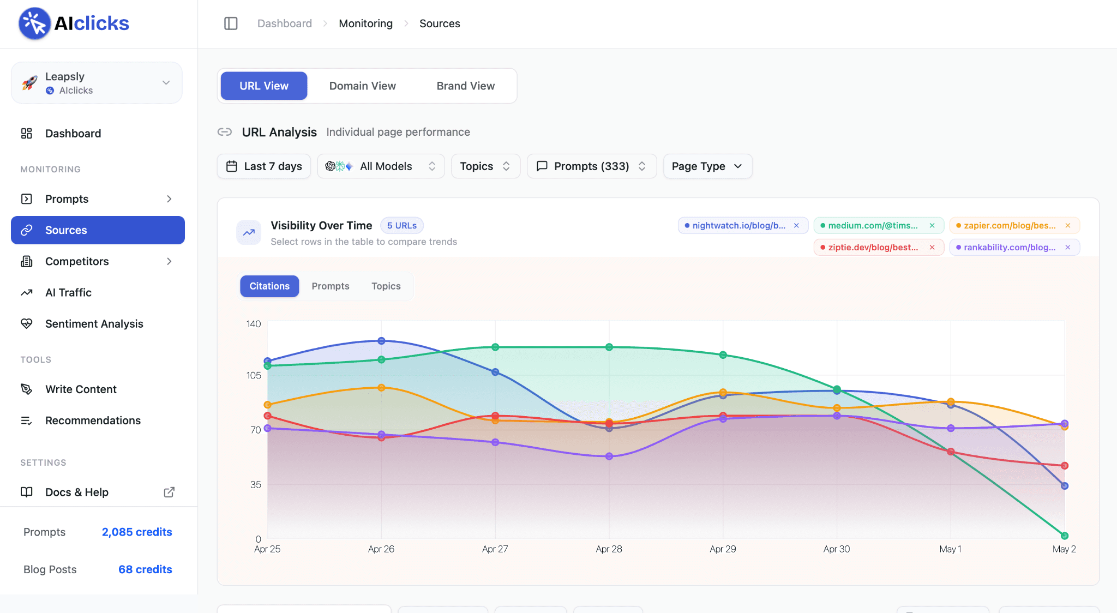Open Write Content tool

click(98, 389)
